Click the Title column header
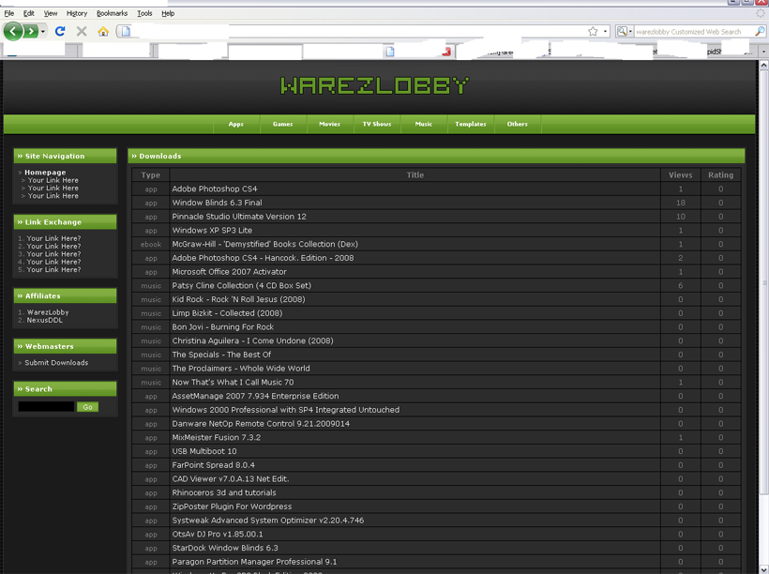 click(x=415, y=174)
